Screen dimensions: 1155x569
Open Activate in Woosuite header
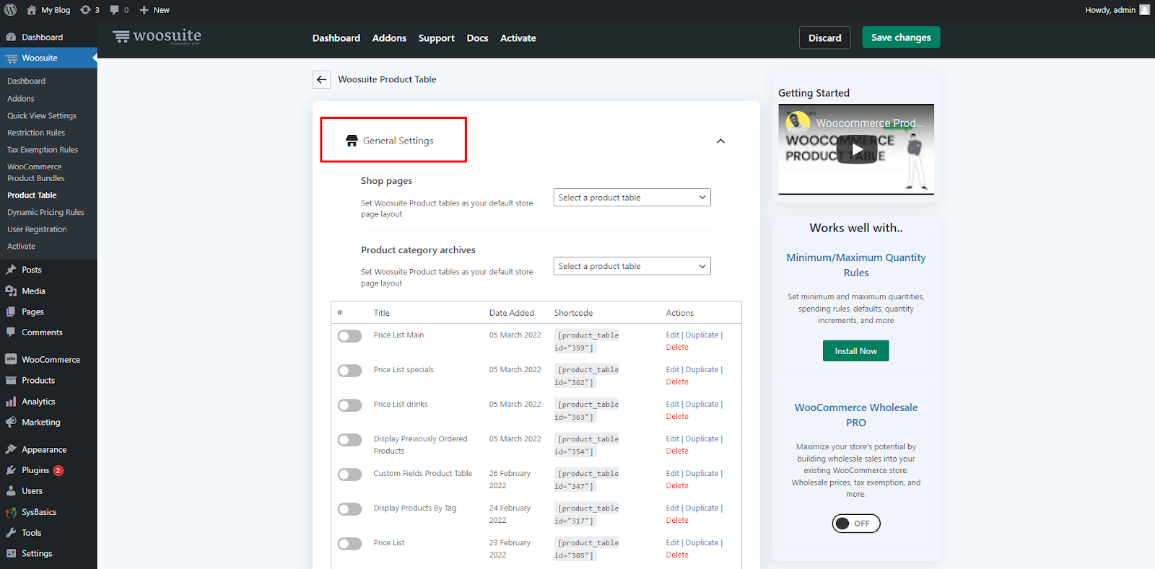coord(518,38)
